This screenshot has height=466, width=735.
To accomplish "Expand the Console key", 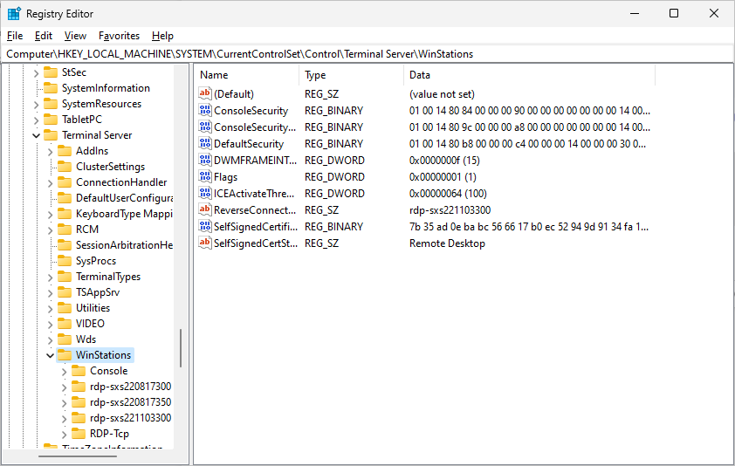I will coord(65,371).
